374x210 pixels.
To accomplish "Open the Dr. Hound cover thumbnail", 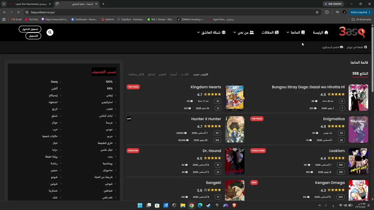I will point(235,161).
